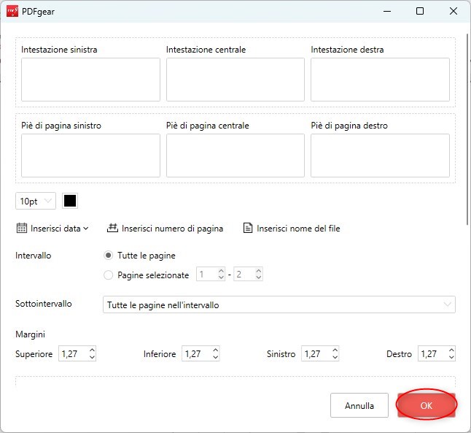
Task: Cancel with the Annulla button
Action: [359, 405]
